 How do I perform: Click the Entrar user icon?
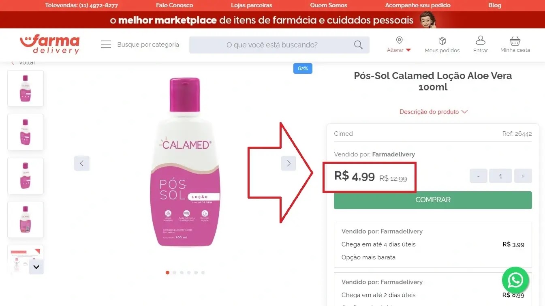tap(481, 41)
